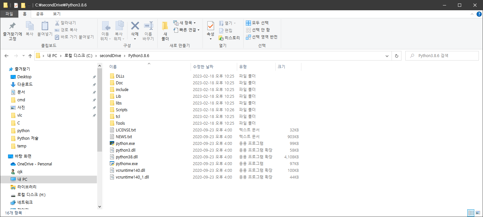Select 로컬 디스크 (H:) in sidebar
483x217 pixels.
tap(31, 195)
